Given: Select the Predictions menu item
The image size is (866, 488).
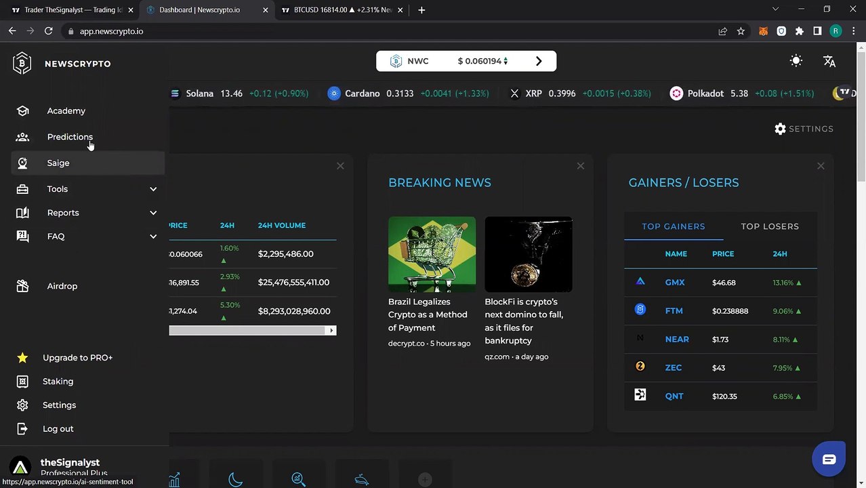Looking at the screenshot, I should (x=70, y=137).
